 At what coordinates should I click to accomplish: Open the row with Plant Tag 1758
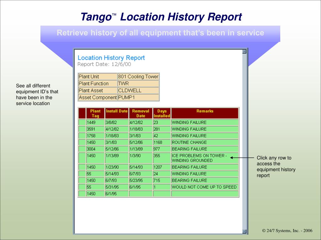158,136
